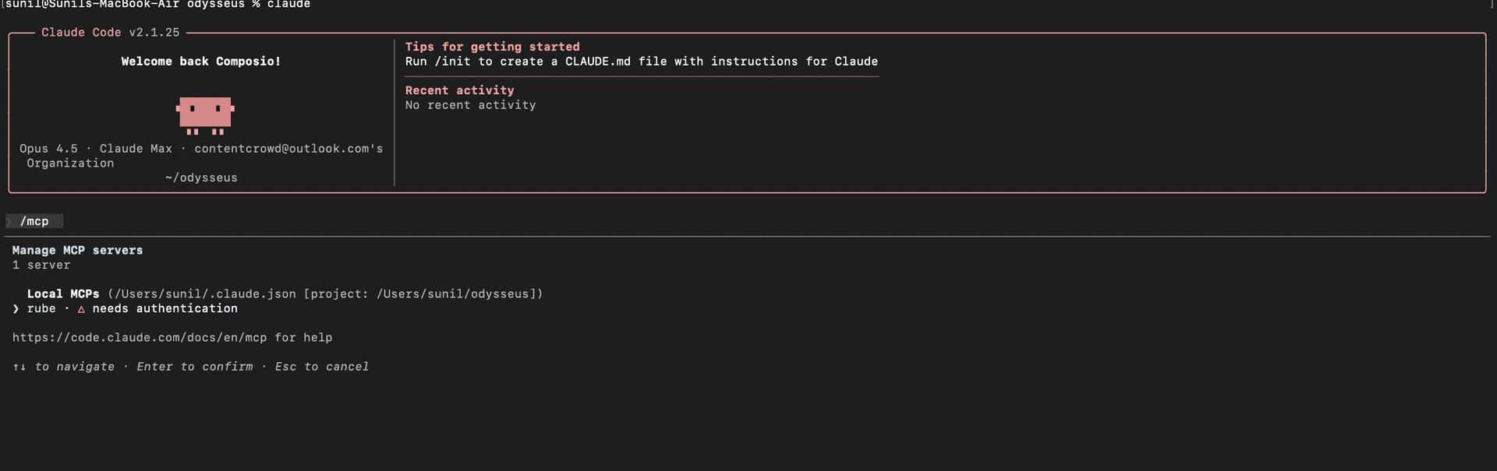Viewport: 1497px width, 471px height.
Task: Click the Claude Code v2.1.25 title bar
Action: point(111,32)
